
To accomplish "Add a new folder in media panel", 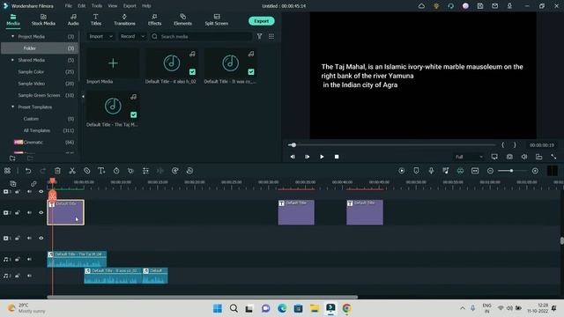I will 12,158.
